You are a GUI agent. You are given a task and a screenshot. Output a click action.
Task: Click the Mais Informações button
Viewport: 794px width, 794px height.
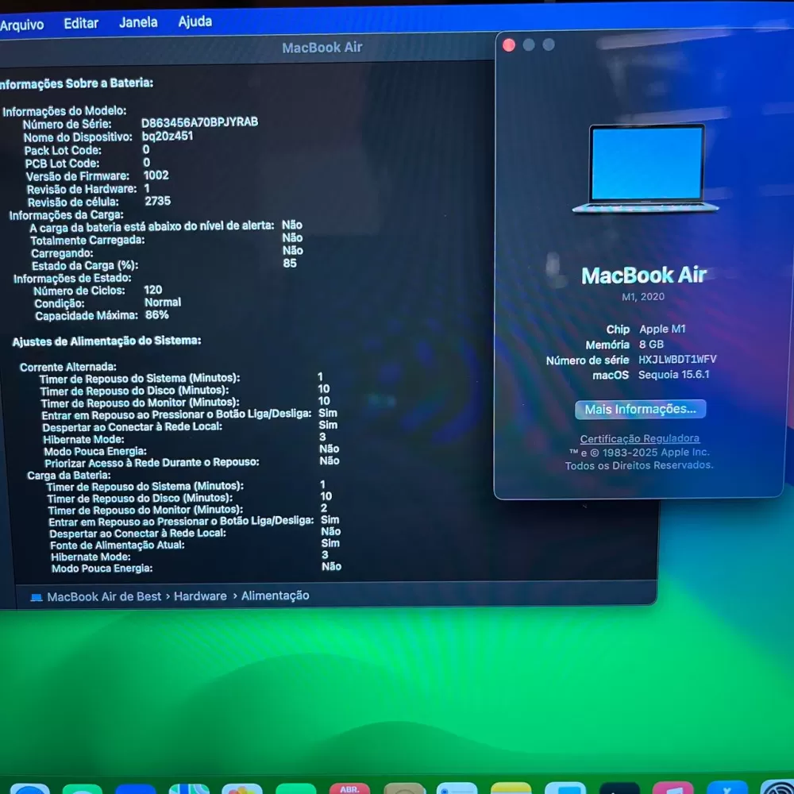pos(640,410)
